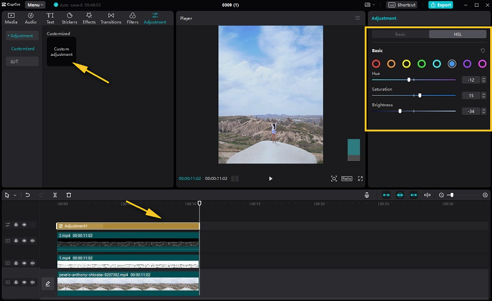Open the layout options dropdown in title bar
492x301 pixels.
370,5
